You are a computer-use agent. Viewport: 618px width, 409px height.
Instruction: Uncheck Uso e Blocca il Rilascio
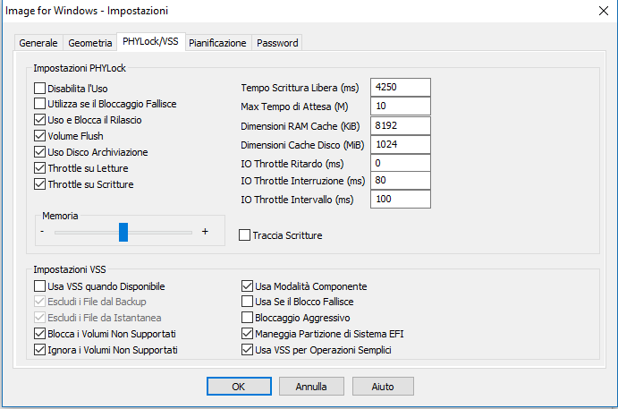40,120
